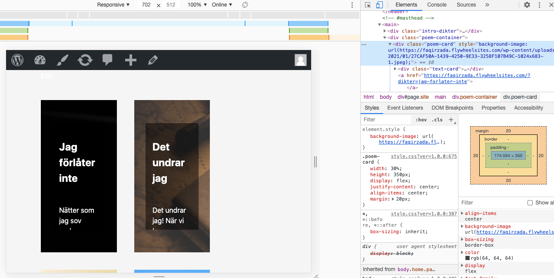
Task: Select the Styles subtab
Action: [x=372, y=108]
